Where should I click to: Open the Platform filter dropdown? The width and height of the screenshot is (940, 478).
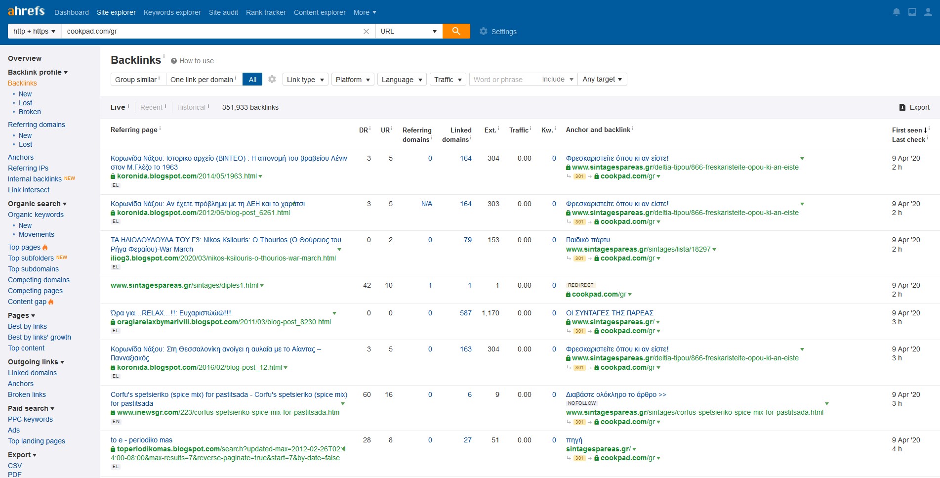[x=353, y=79]
